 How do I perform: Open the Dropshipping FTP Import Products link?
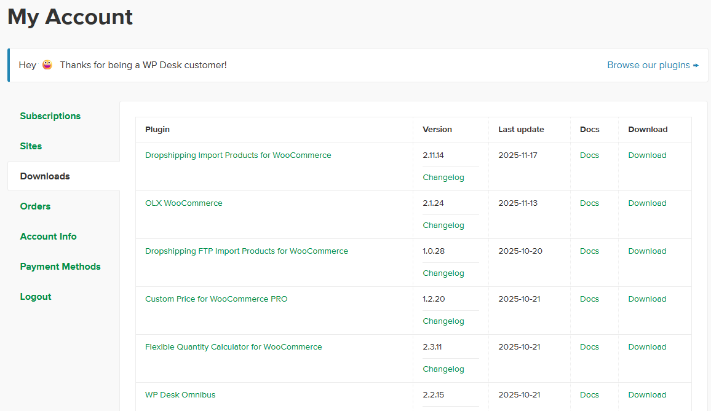click(x=247, y=251)
